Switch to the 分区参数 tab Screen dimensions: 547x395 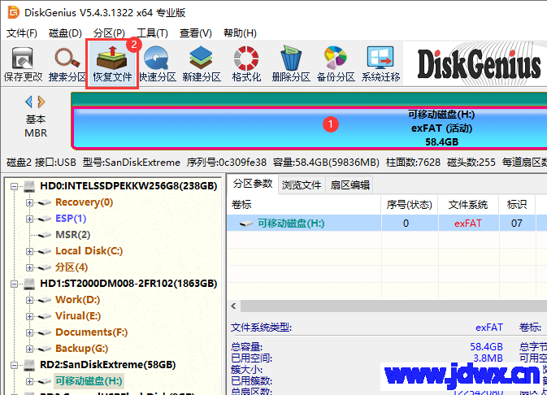coord(253,184)
